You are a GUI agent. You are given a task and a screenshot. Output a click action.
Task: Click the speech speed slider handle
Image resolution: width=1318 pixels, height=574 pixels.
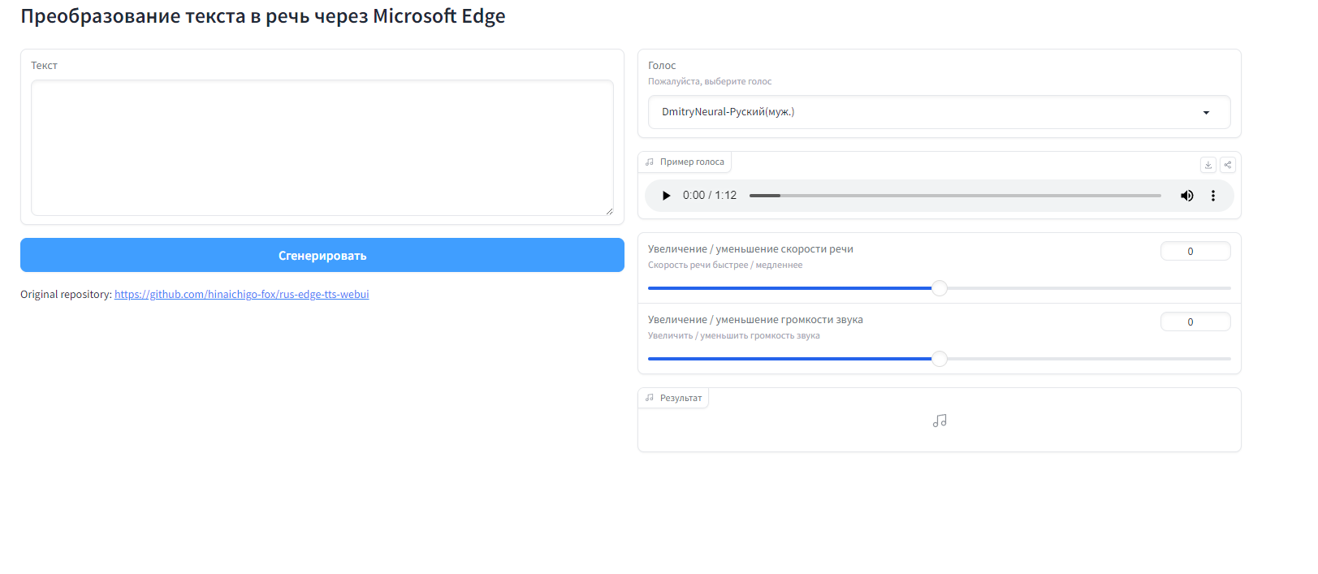[x=940, y=288]
